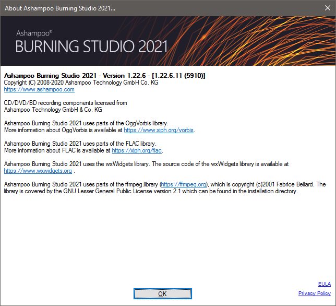Click the 'CD/DVD/BD recording components licensed from' text
Image resolution: width=336 pixels, height=306 pixels.
click(x=65, y=103)
